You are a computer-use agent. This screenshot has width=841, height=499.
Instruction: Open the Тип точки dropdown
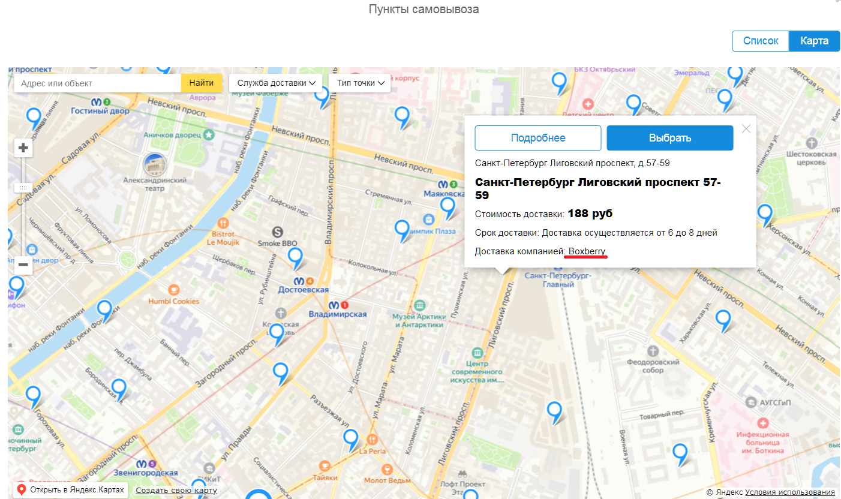pyautogui.click(x=360, y=83)
